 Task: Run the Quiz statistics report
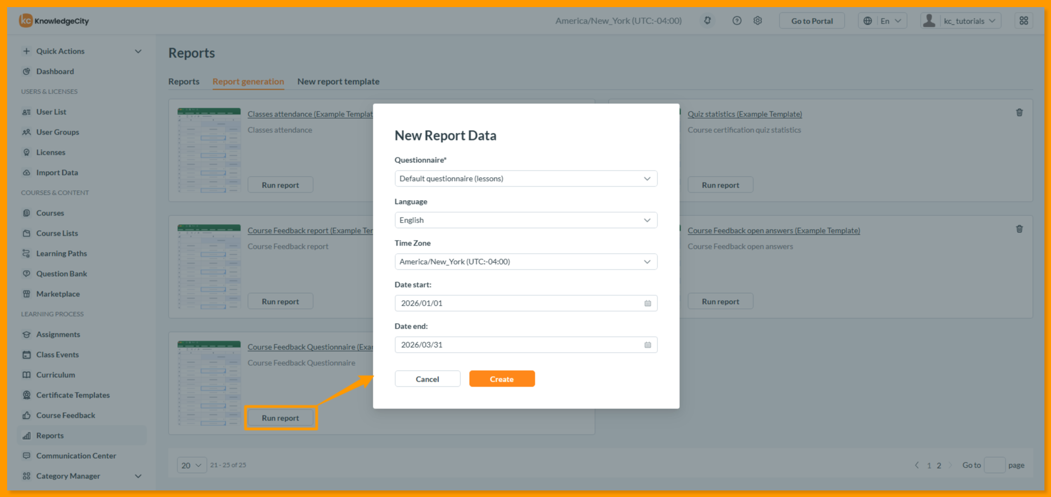pos(720,185)
